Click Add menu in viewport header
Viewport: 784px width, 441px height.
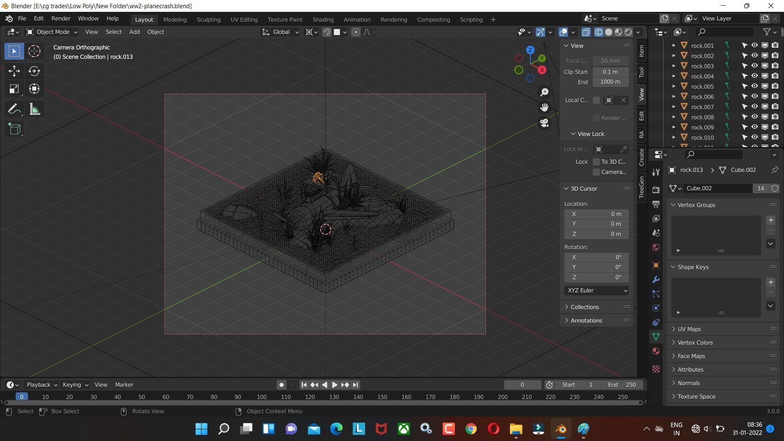click(x=134, y=32)
